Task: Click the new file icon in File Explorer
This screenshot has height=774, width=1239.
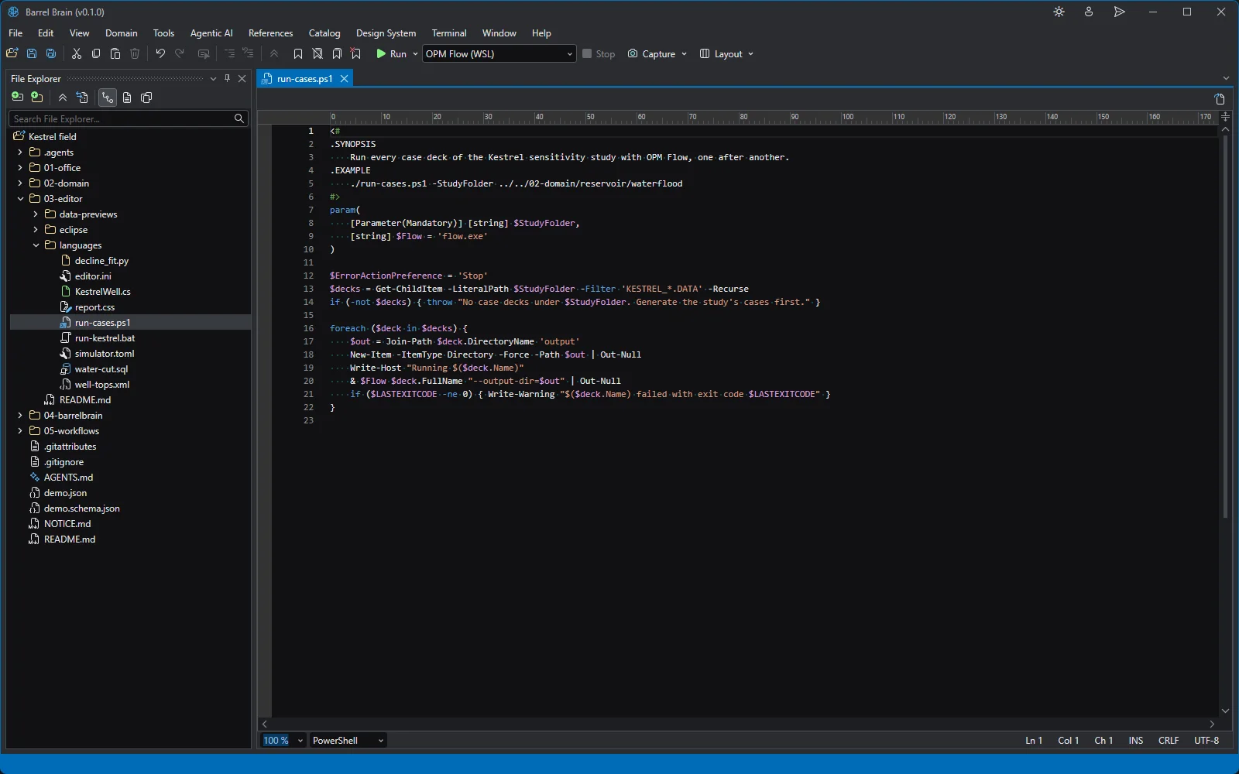Action: [17, 98]
